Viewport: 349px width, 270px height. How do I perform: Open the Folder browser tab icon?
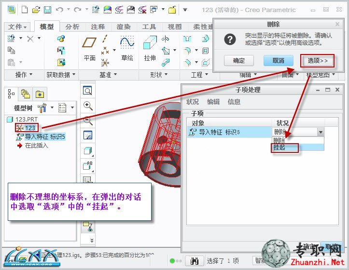(26, 94)
